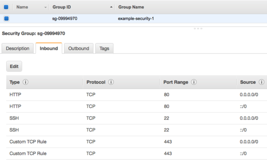
Task: Select SSH rule with source 0.0.0.0/0
Action: [x=137, y=118]
